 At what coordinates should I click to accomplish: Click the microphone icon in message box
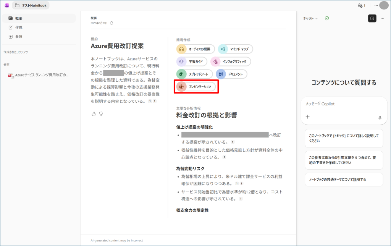380,118
